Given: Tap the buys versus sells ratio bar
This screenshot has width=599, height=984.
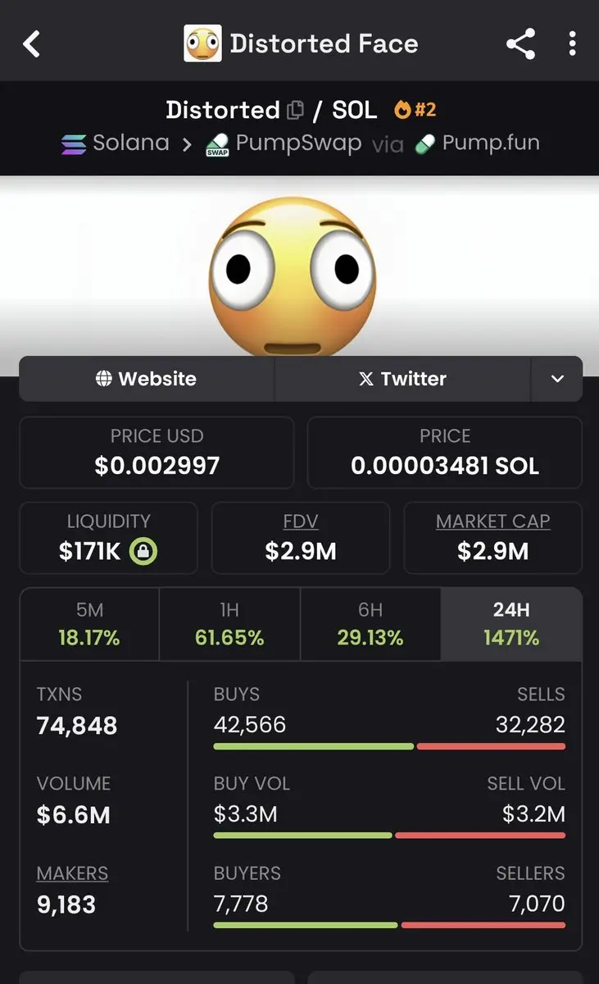Looking at the screenshot, I should (389, 746).
